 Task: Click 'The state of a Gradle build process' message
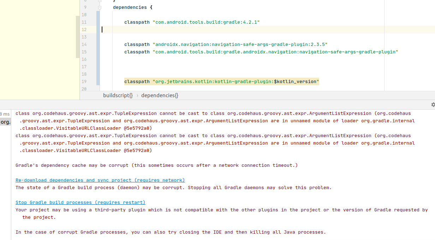pos(174,188)
